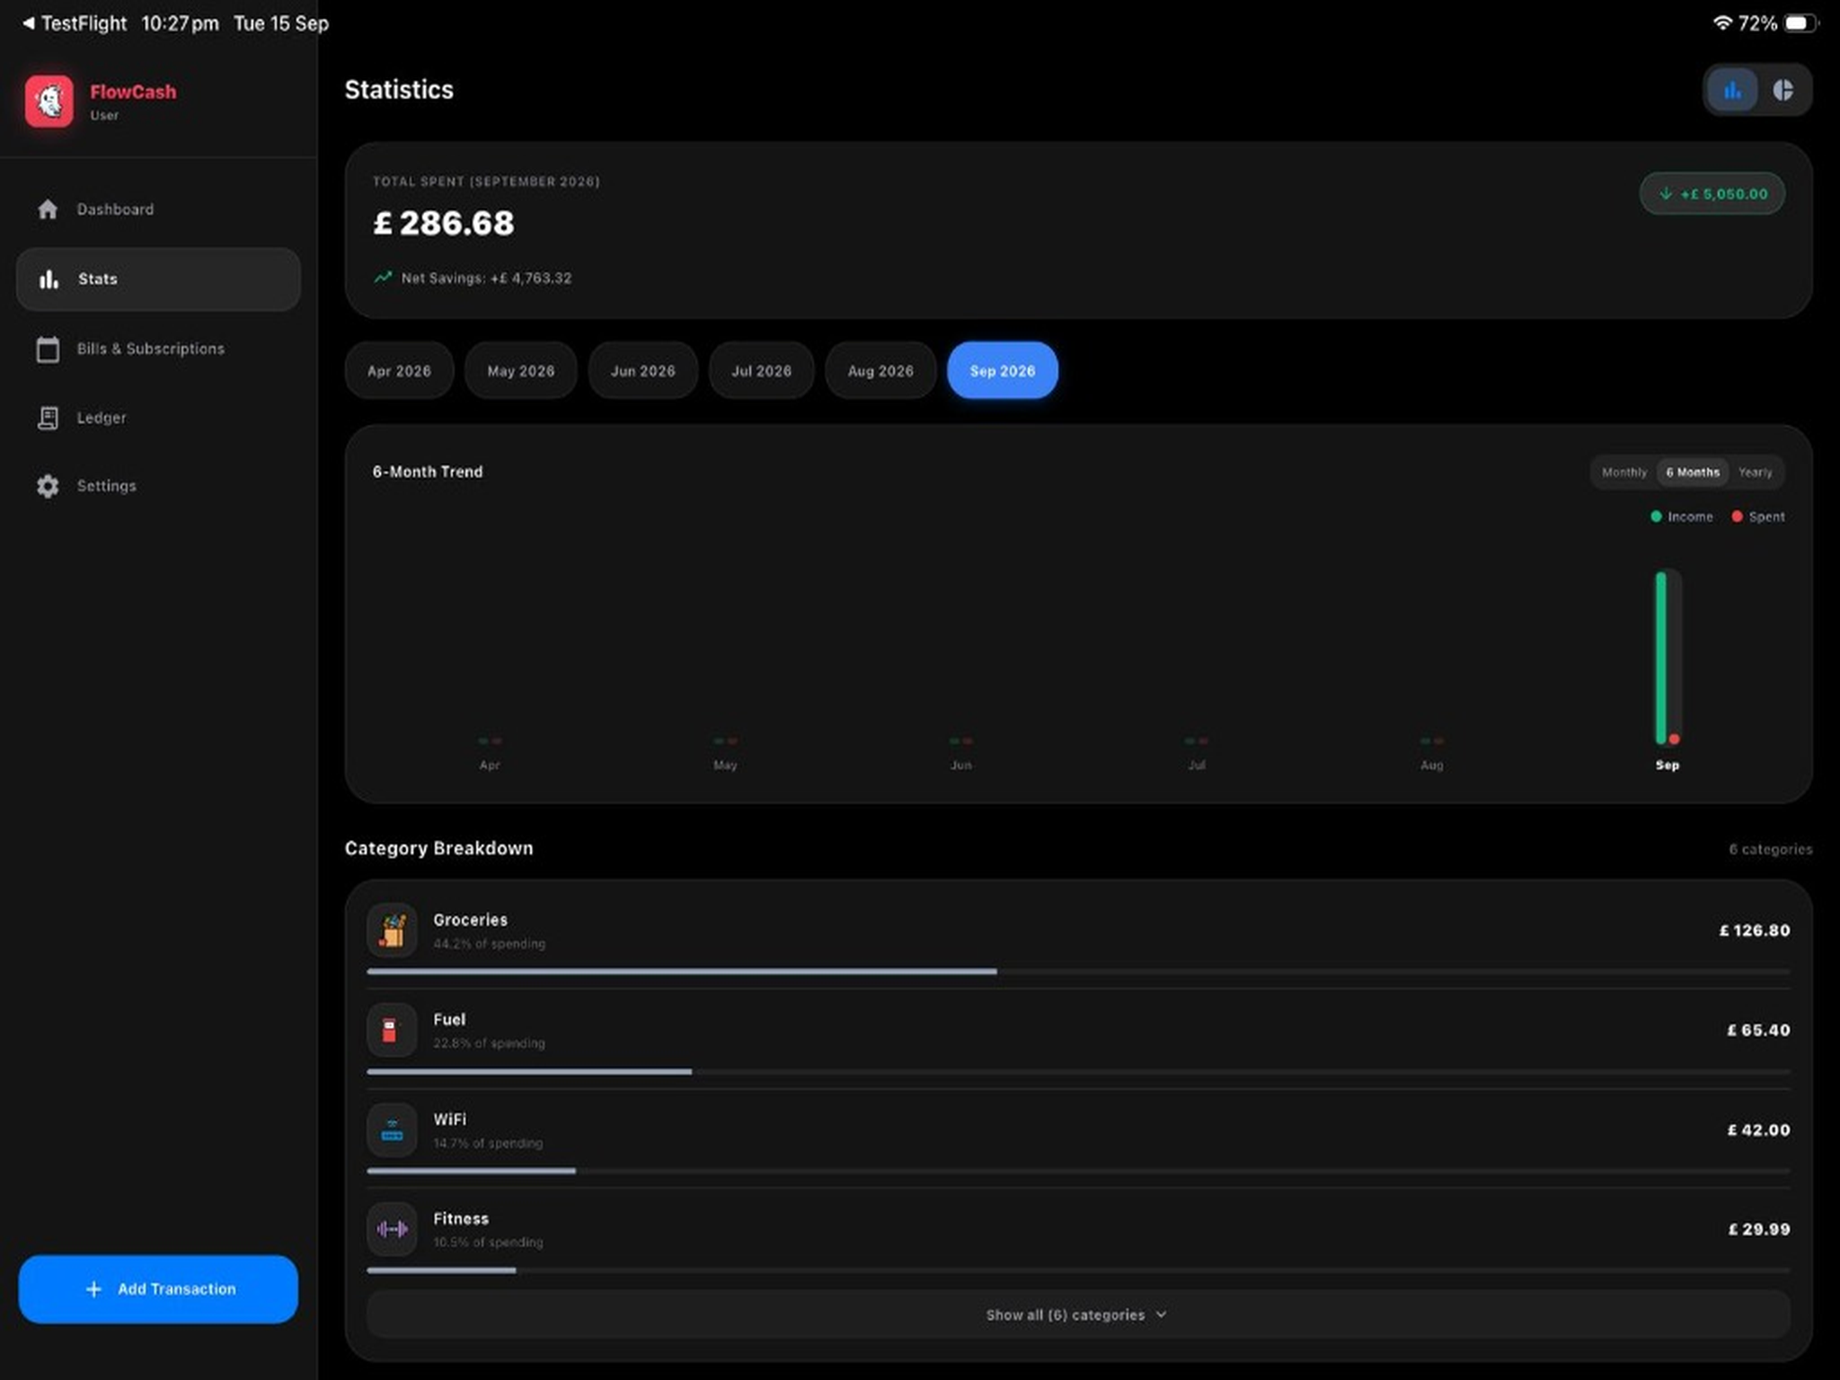This screenshot has width=1840, height=1380.
Task: Click the Settings gear icon
Action: coord(48,486)
